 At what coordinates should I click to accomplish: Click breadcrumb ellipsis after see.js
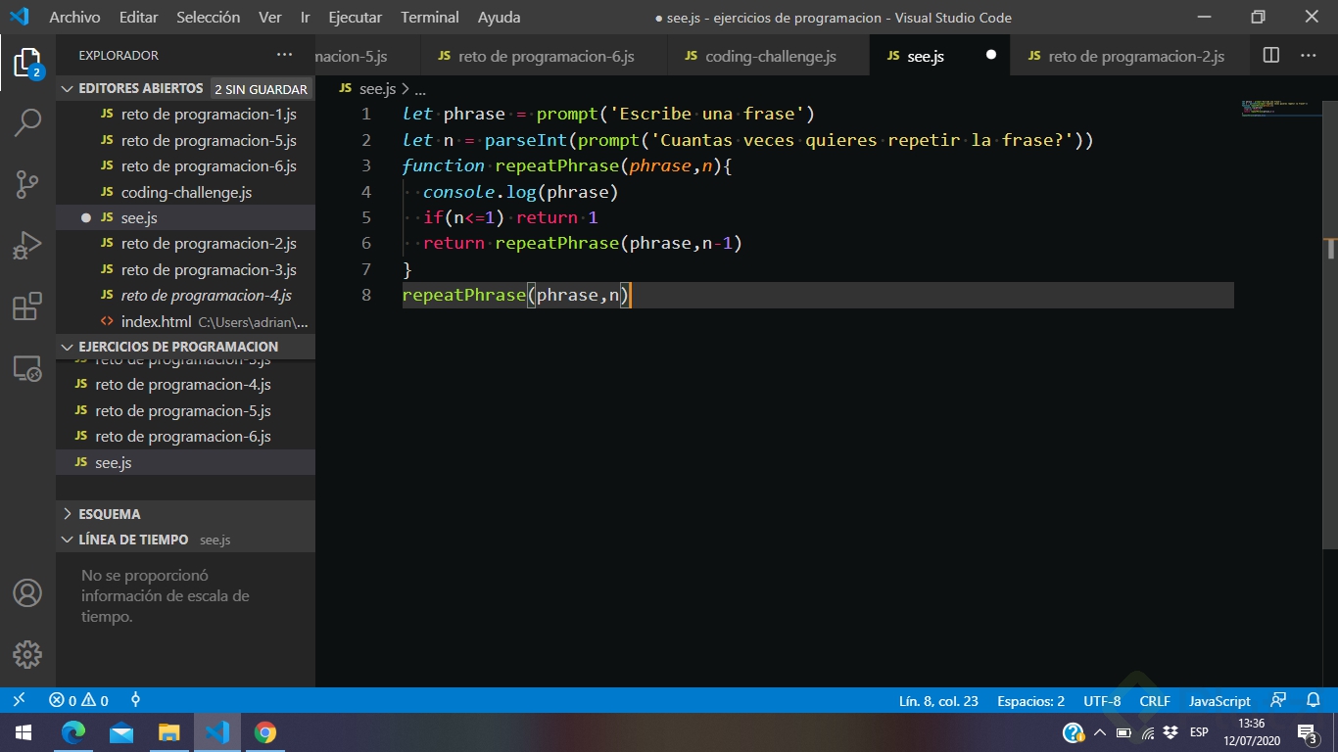(x=421, y=89)
